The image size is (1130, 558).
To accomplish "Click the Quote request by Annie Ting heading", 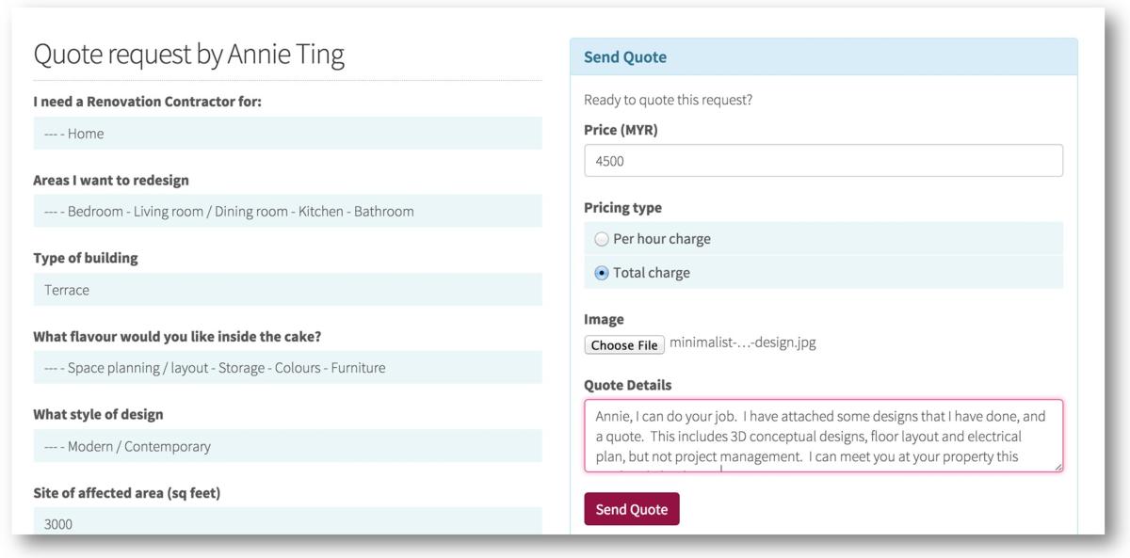I will [x=189, y=55].
